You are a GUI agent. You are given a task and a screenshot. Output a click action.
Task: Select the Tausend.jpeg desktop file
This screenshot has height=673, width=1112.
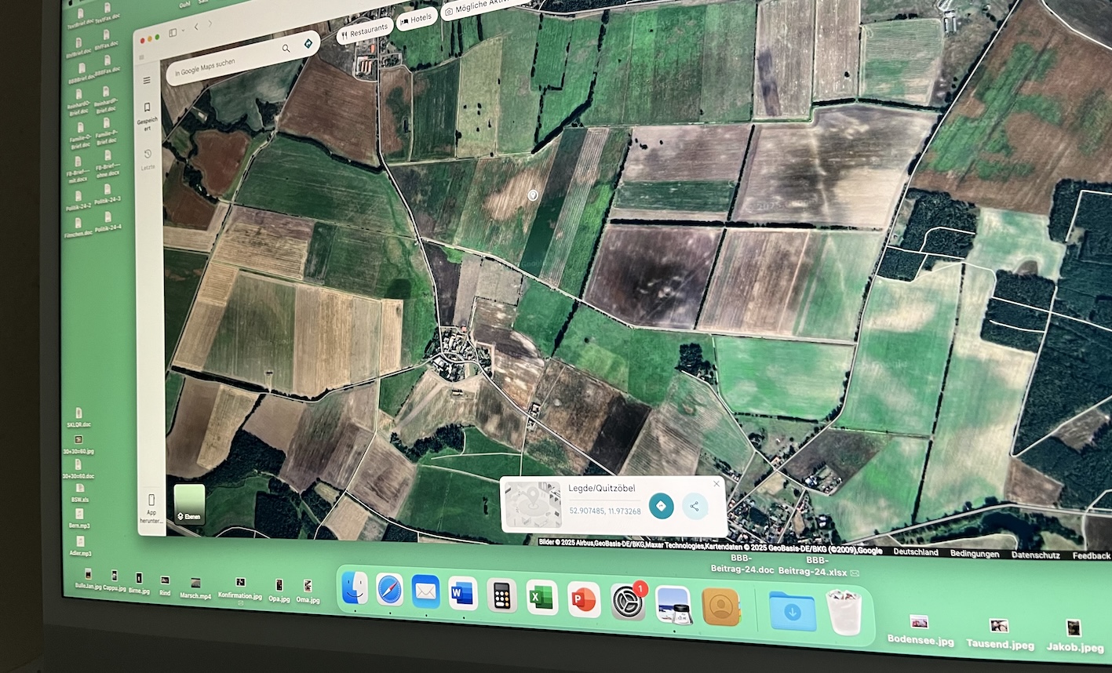[1000, 635]
